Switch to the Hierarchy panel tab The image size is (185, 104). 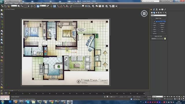pos(157,10)
